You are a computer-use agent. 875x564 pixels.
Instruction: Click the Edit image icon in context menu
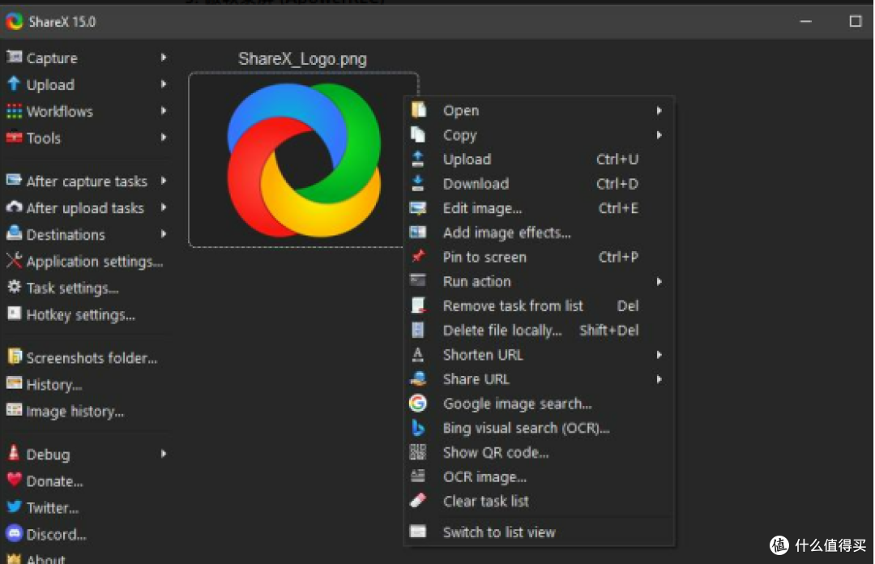pos(417,207)
